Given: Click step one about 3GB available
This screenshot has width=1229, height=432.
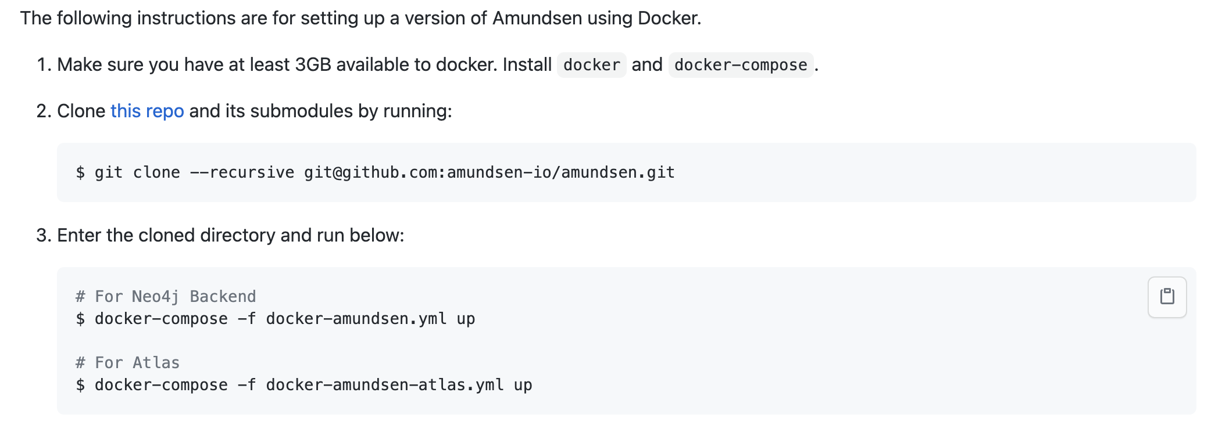Looking at the screenshot, I should pos(427,64).
